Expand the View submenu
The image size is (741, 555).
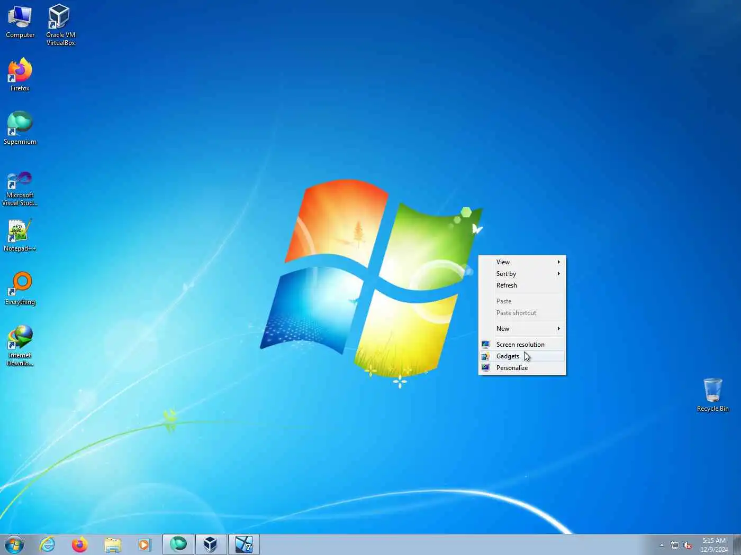point(522,262)
